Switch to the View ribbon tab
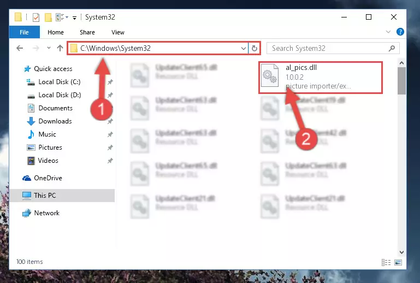Screen dimensions: 420x283 [x=118, y=32]
